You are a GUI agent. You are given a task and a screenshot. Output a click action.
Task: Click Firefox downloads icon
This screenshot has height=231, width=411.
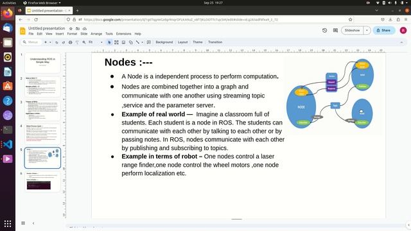point(390,20)
